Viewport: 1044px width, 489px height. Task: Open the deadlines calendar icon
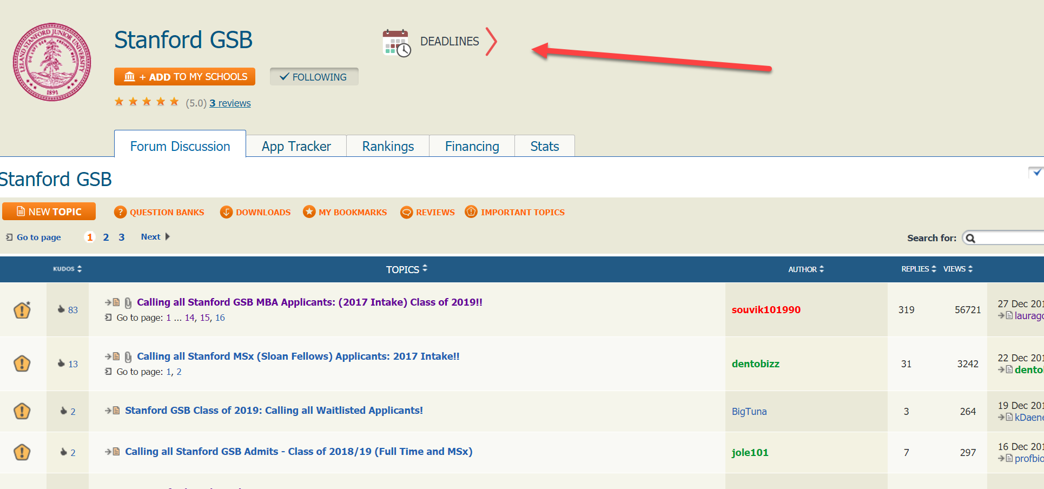click(397, 43)
